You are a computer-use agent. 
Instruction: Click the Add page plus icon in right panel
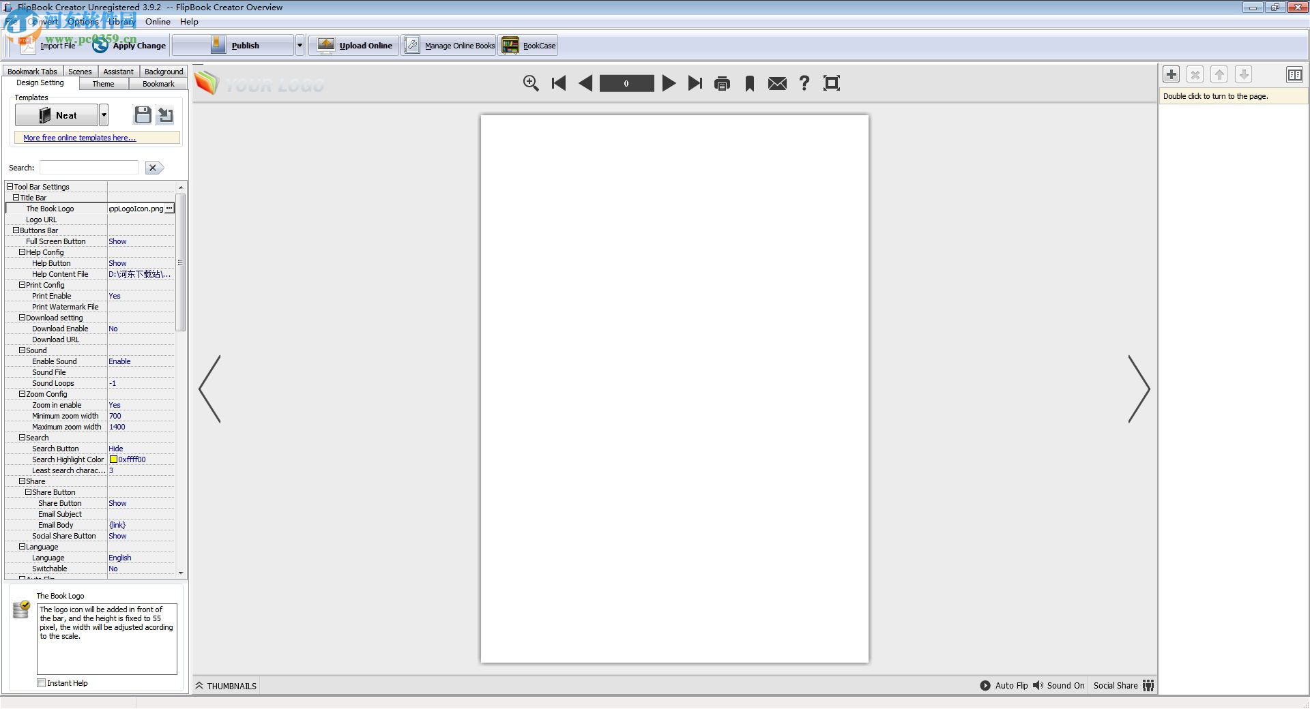point(1171,74)
